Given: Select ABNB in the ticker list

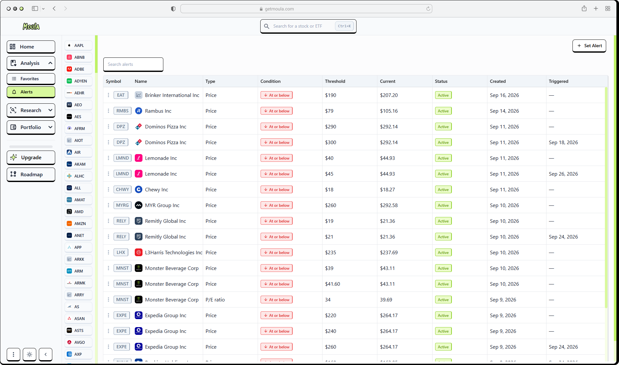Looking at the screenshot, I should click(78, 57).
